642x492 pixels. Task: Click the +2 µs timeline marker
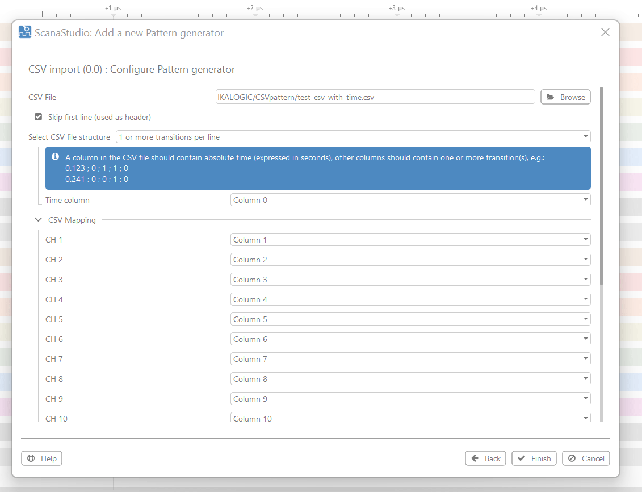255,9
